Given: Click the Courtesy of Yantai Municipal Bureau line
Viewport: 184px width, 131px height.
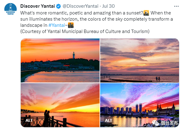Looking at the screenshot, I should pyautogui.click(x=85, y=31).
